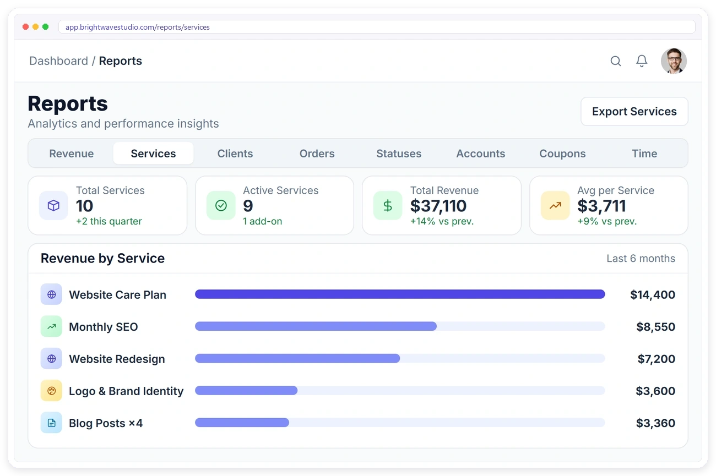Screen dimensions: 716x476
Task: Open the Accounts tab
Action: [x=481, y=154]
